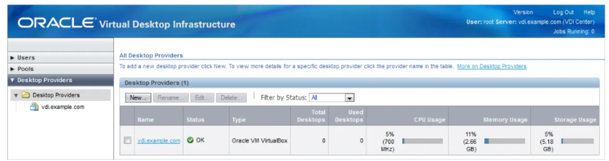Click the Oracle logo in header
The width and height of the screenshot is (609, 161).
[x=56, y=23]
